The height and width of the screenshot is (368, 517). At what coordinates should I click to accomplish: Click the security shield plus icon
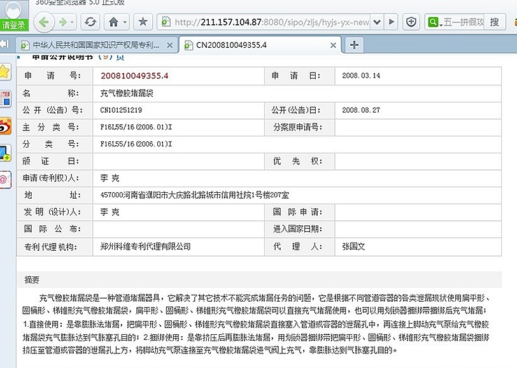pyautogui.click(x=412, y=22)
